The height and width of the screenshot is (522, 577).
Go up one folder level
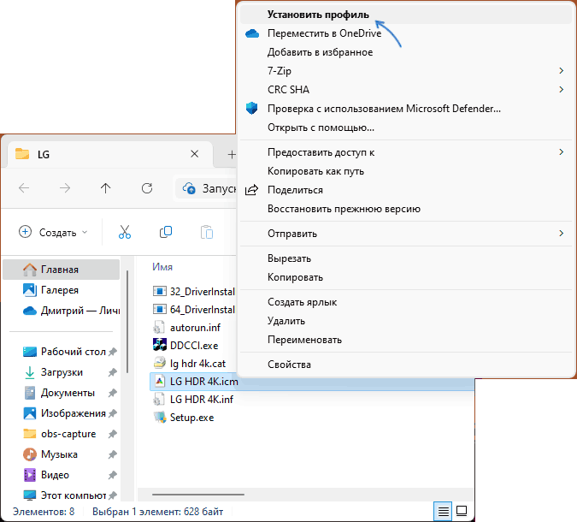coord(106,188)
